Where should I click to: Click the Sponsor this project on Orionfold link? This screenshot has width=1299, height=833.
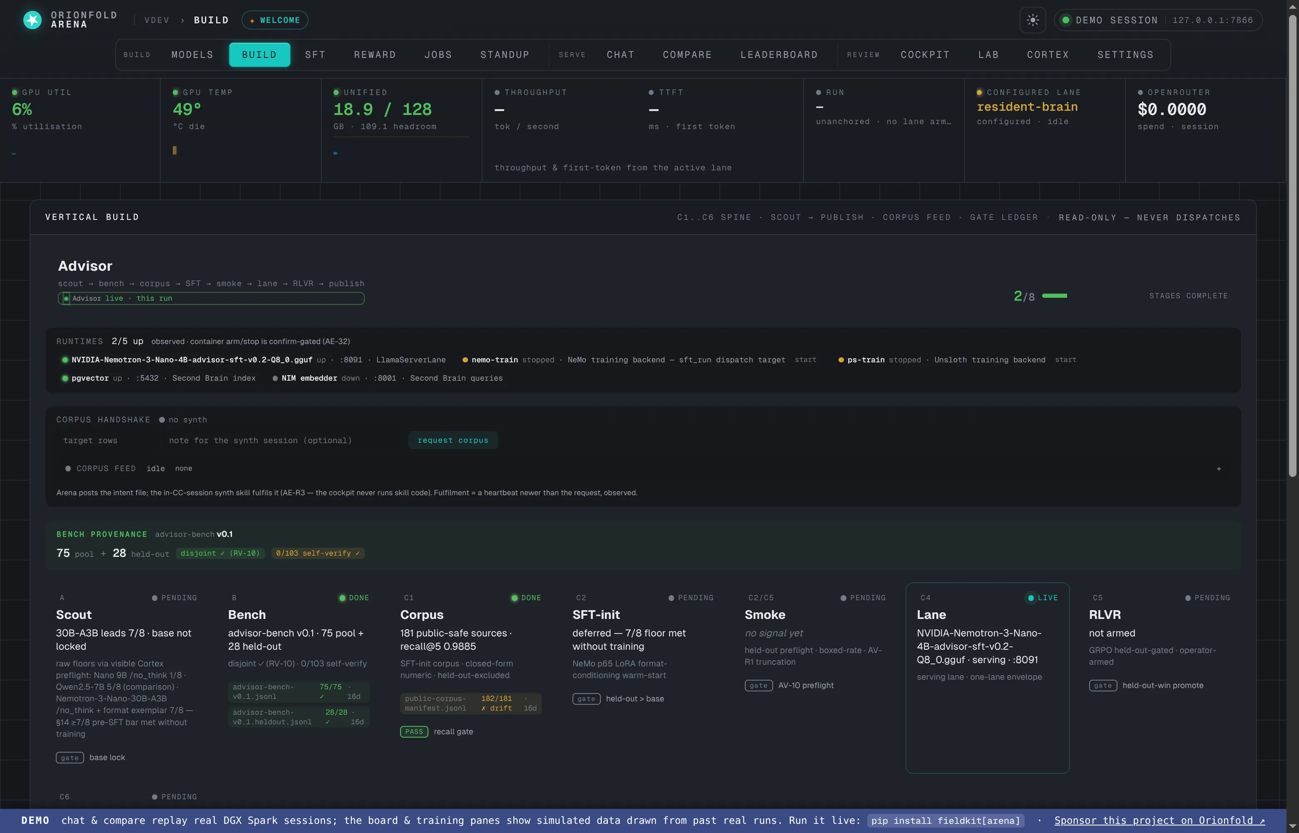tap(1160, 821)
